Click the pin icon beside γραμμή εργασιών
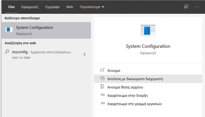The height and width of the screenshot is (117, 205). pyautogui.click(x=102, y=103)
